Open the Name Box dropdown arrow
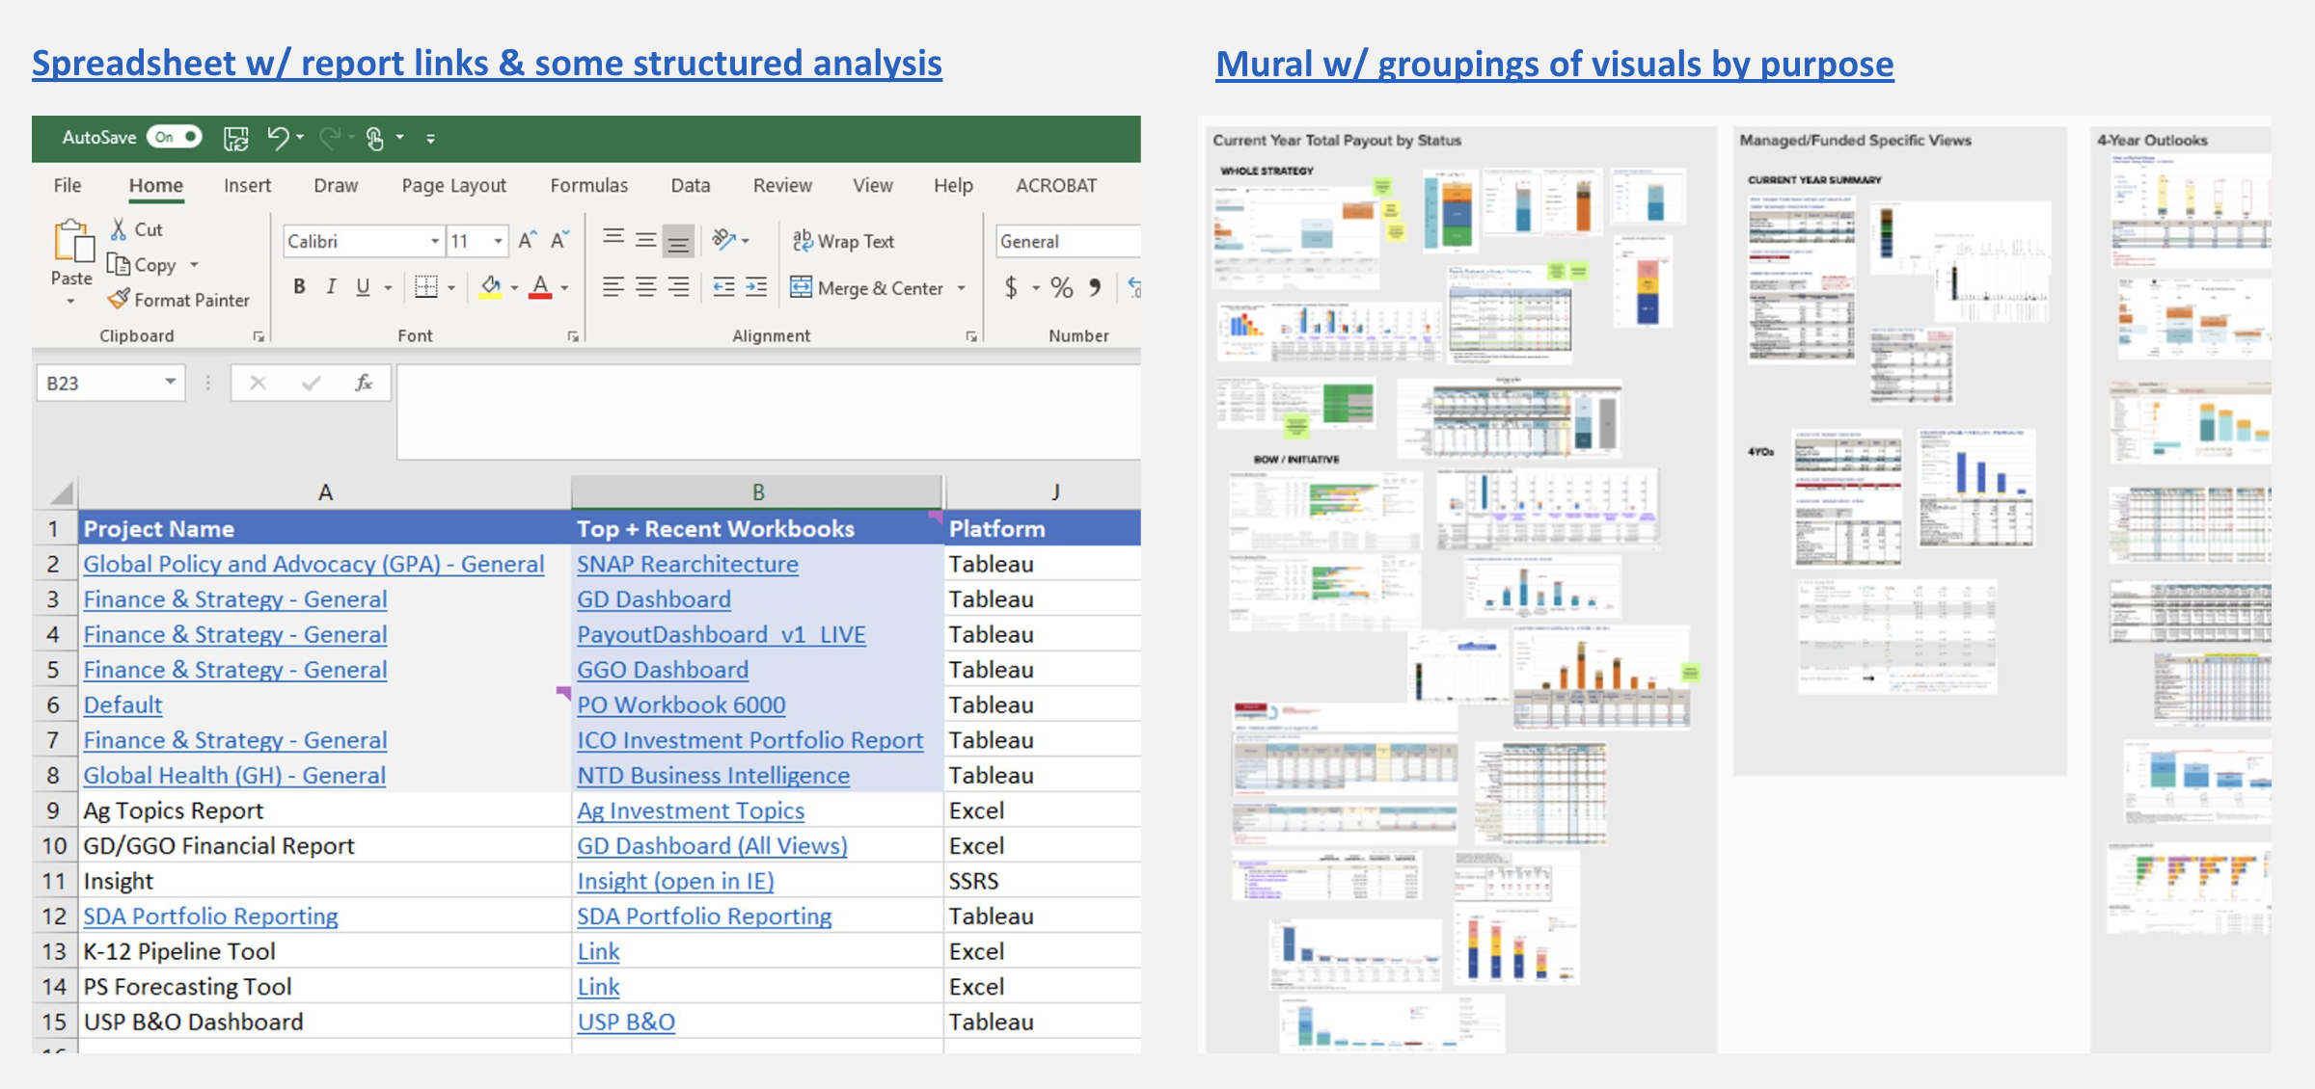The height and width of the screenshot is (1089, 2315). (x=170, y=383)
